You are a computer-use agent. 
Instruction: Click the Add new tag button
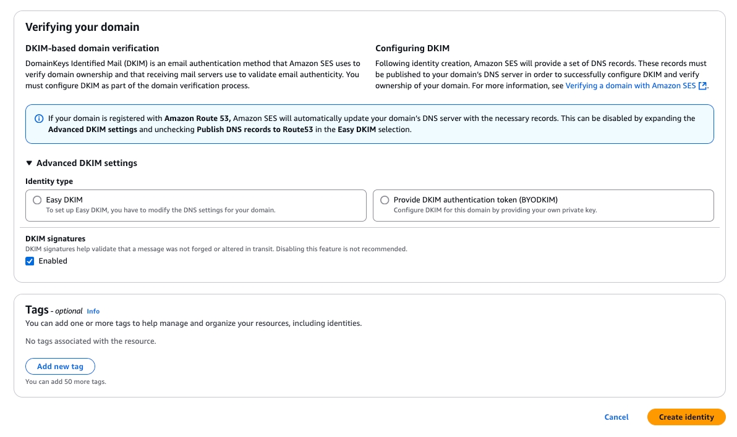pos(60,367)
